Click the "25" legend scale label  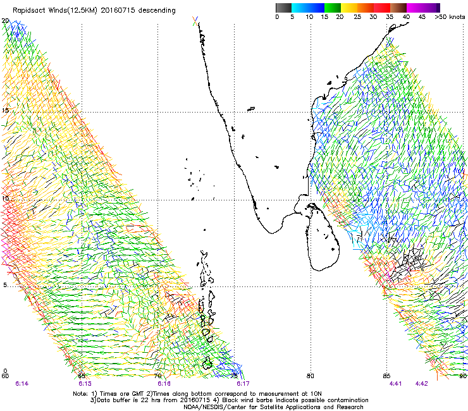[x=357, y=17]
